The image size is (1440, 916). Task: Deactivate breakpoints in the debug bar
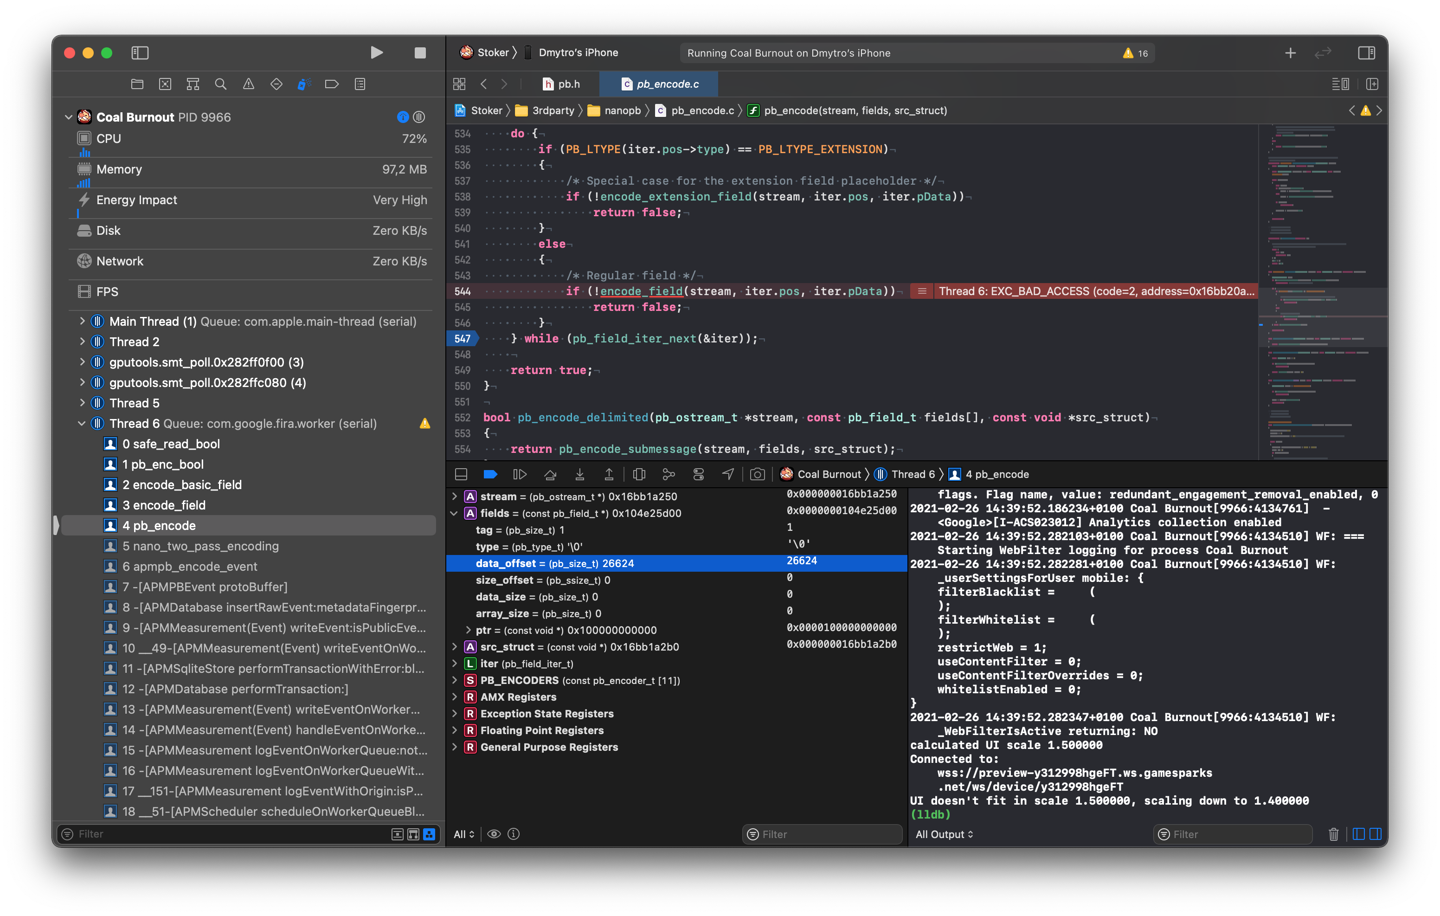pyautogui.click(x=490, y=474)
